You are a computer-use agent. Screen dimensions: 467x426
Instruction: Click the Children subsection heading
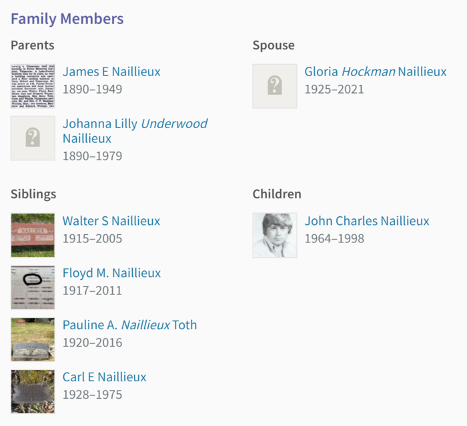[276, 194]
